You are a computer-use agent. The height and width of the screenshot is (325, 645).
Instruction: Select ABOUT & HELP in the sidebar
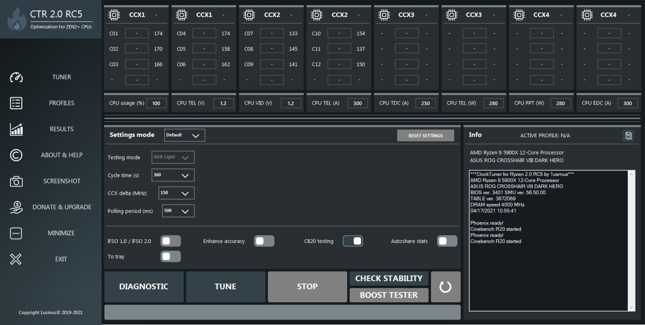coord(16,155)
